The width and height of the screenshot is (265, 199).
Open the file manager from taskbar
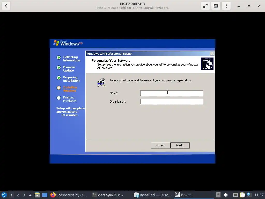[37, 195]
